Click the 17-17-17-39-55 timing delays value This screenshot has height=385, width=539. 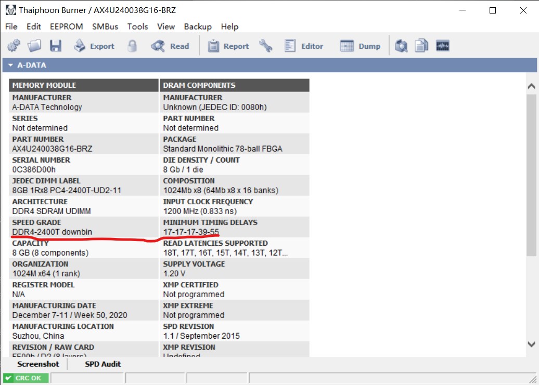pyautogui.click(x=191, y=232)
